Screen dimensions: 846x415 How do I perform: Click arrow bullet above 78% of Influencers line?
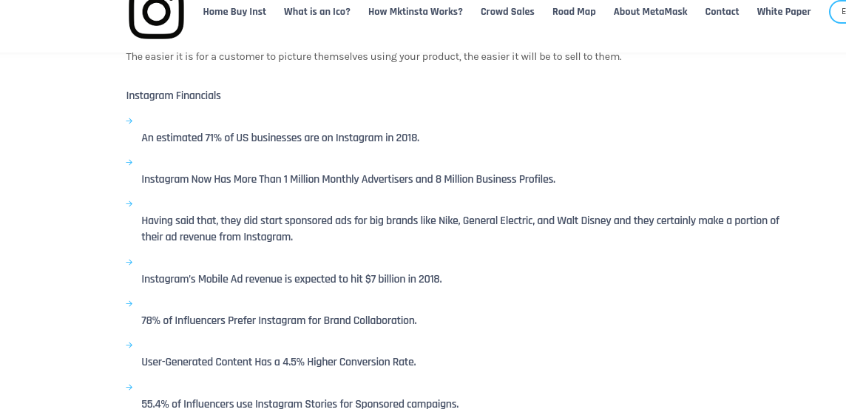coord(129,304)
